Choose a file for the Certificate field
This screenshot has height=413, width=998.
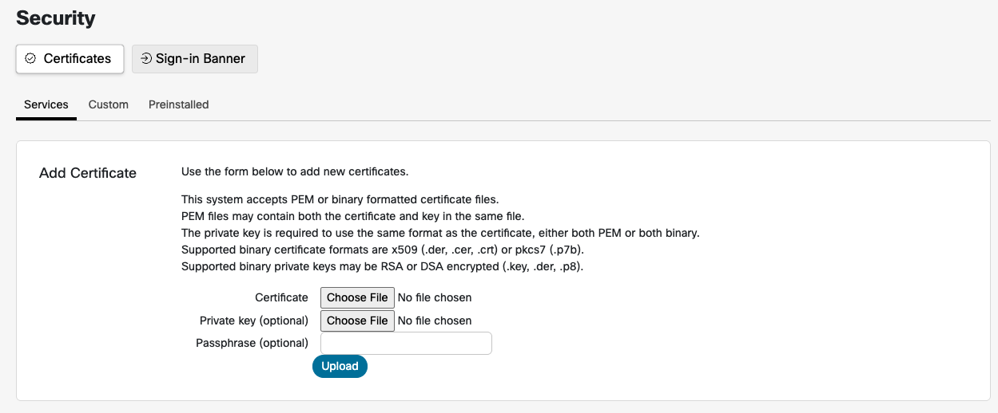click(x=357, y=297)
